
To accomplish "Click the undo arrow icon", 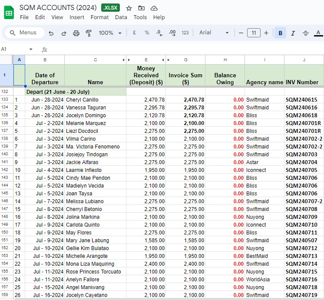I will point(51,33).
